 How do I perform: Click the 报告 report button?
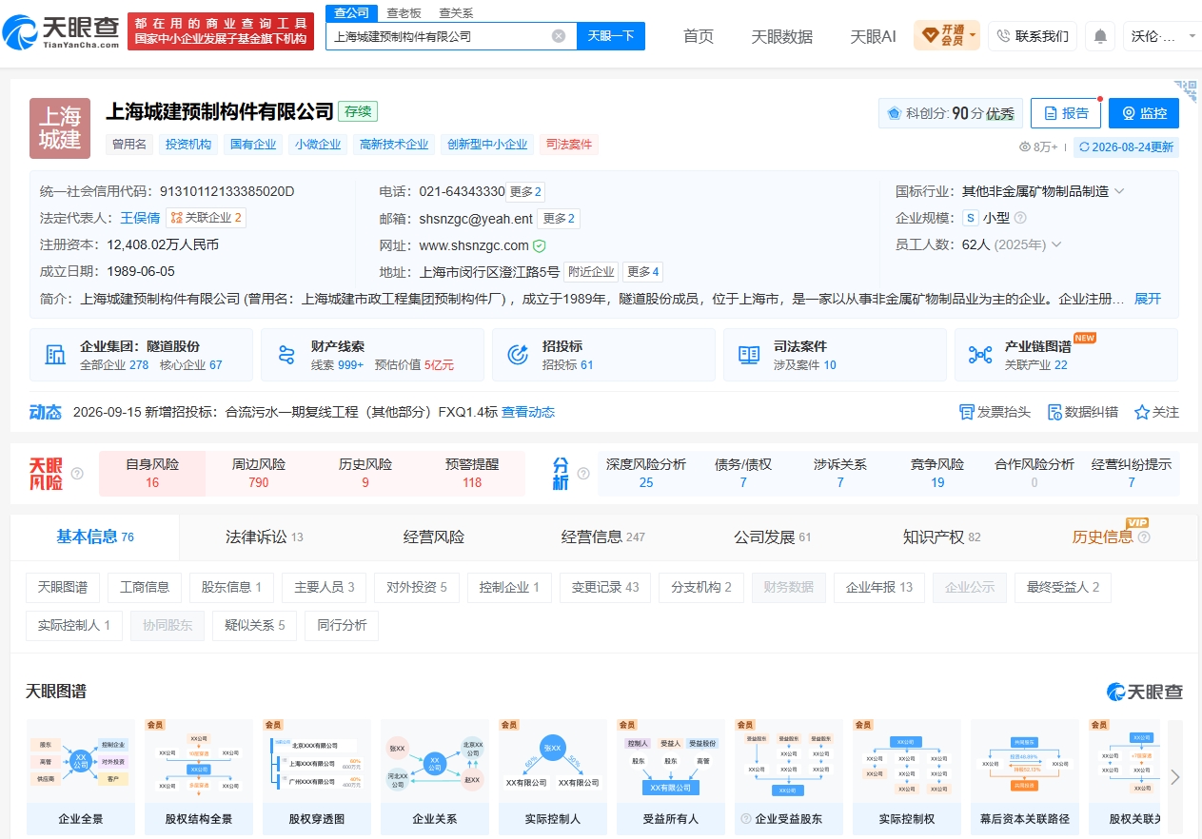1066,113
